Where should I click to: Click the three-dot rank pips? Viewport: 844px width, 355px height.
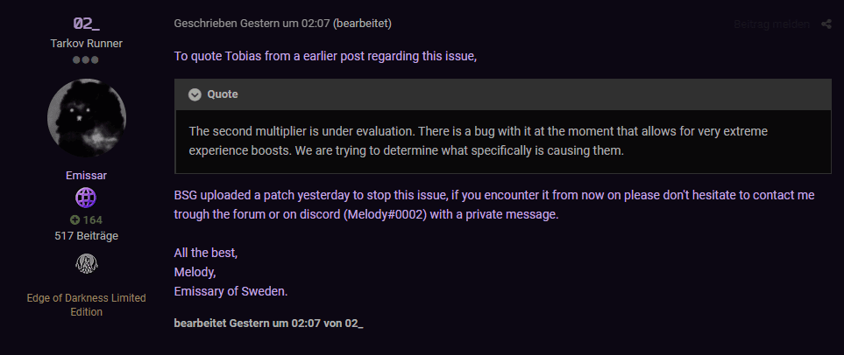point(86,60)
